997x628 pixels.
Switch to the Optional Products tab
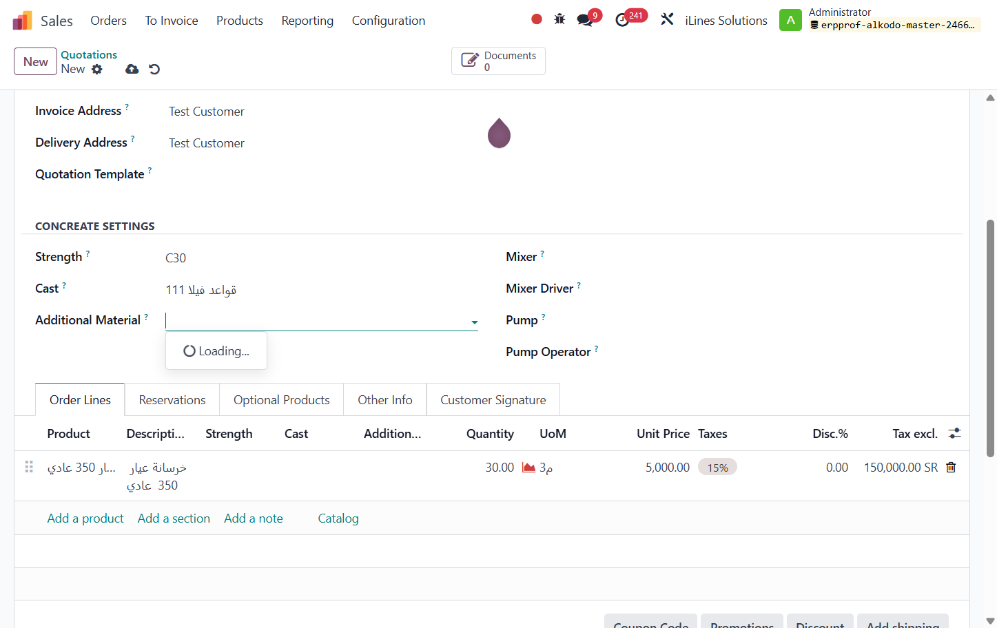tap(282, 400)
